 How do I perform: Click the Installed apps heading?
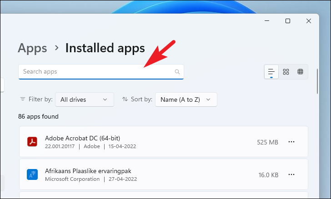(x=105, y=48)
